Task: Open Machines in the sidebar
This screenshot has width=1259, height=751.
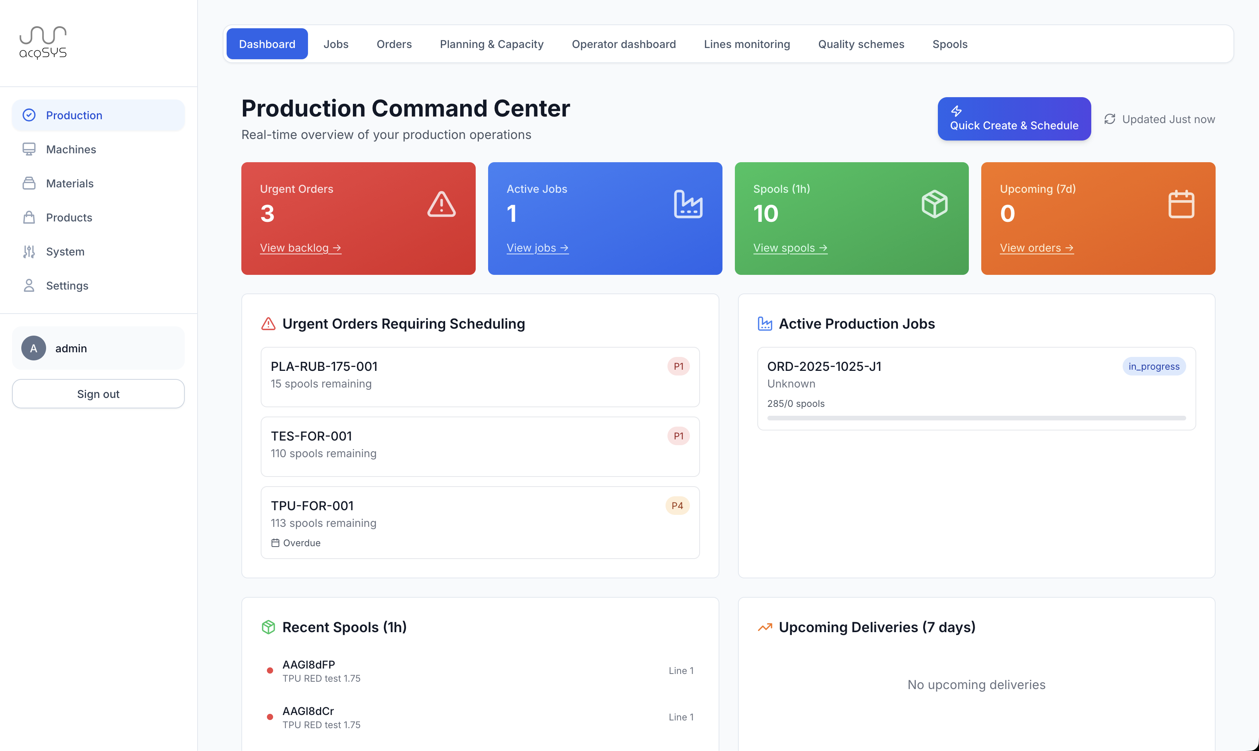Action: 71,149
